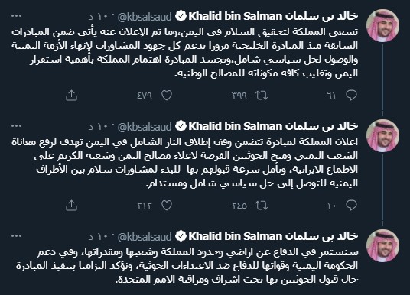Open the more options menu on first tweet
The height and width of the screenshot is (295, 410).
(x=17, y=16)
